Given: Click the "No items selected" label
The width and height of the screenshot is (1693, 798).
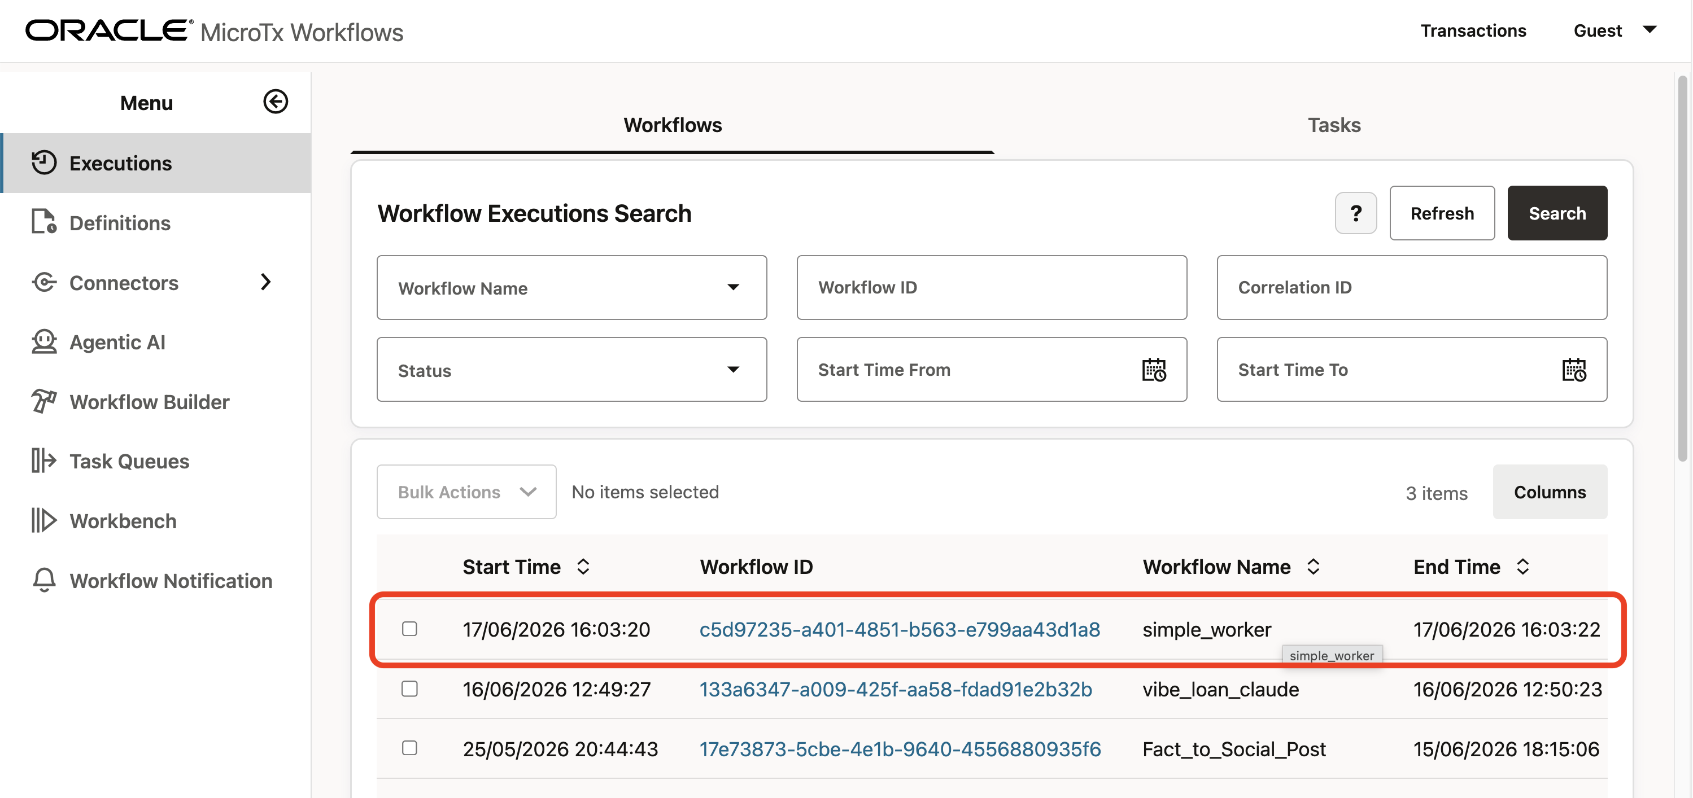Looking at the screenshot, I should click(x=645, y=492).
